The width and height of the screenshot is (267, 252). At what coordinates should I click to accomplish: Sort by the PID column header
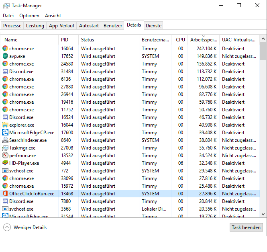(68, 40)
